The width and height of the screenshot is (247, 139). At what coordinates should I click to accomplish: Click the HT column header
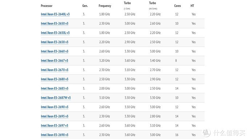tap(192, 6)
